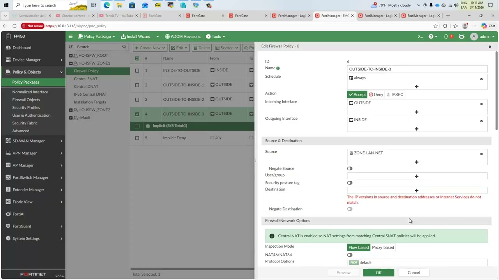Screen dimensions: 499x280
Task: Click the FortiGuard icon in the sidebar
Action: (8, 226)
